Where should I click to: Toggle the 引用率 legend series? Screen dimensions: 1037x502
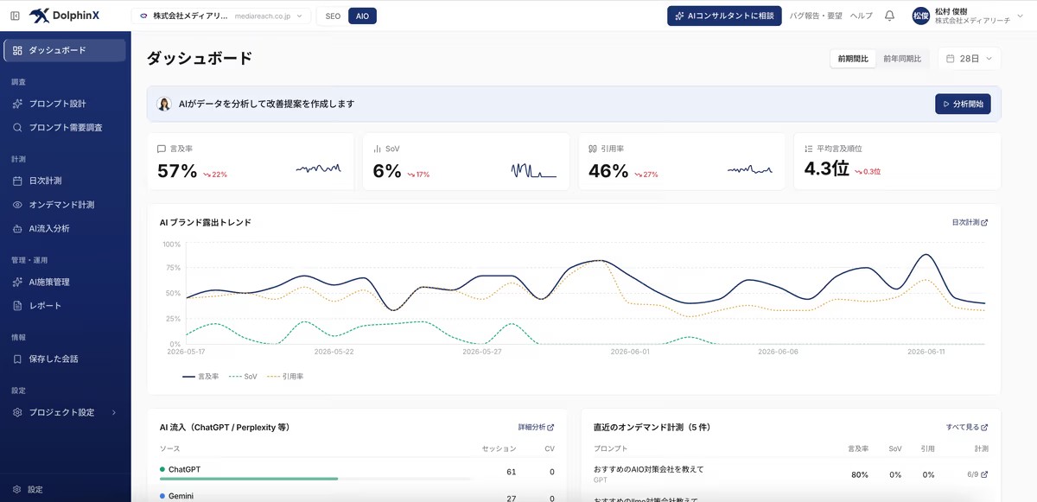click(x=285, y=377)
